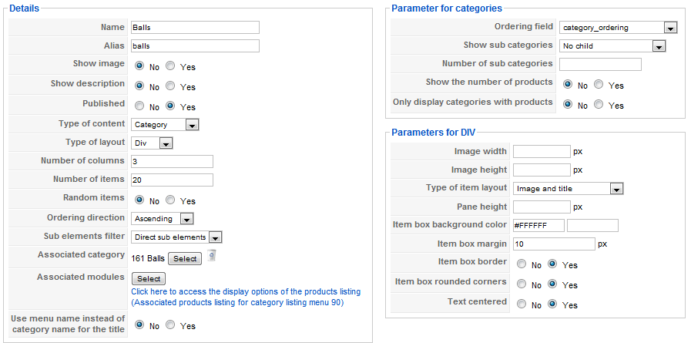
Task: Click the trash icon next to 161 Balls
Action: pyautogui.click(x=212, y=256)
